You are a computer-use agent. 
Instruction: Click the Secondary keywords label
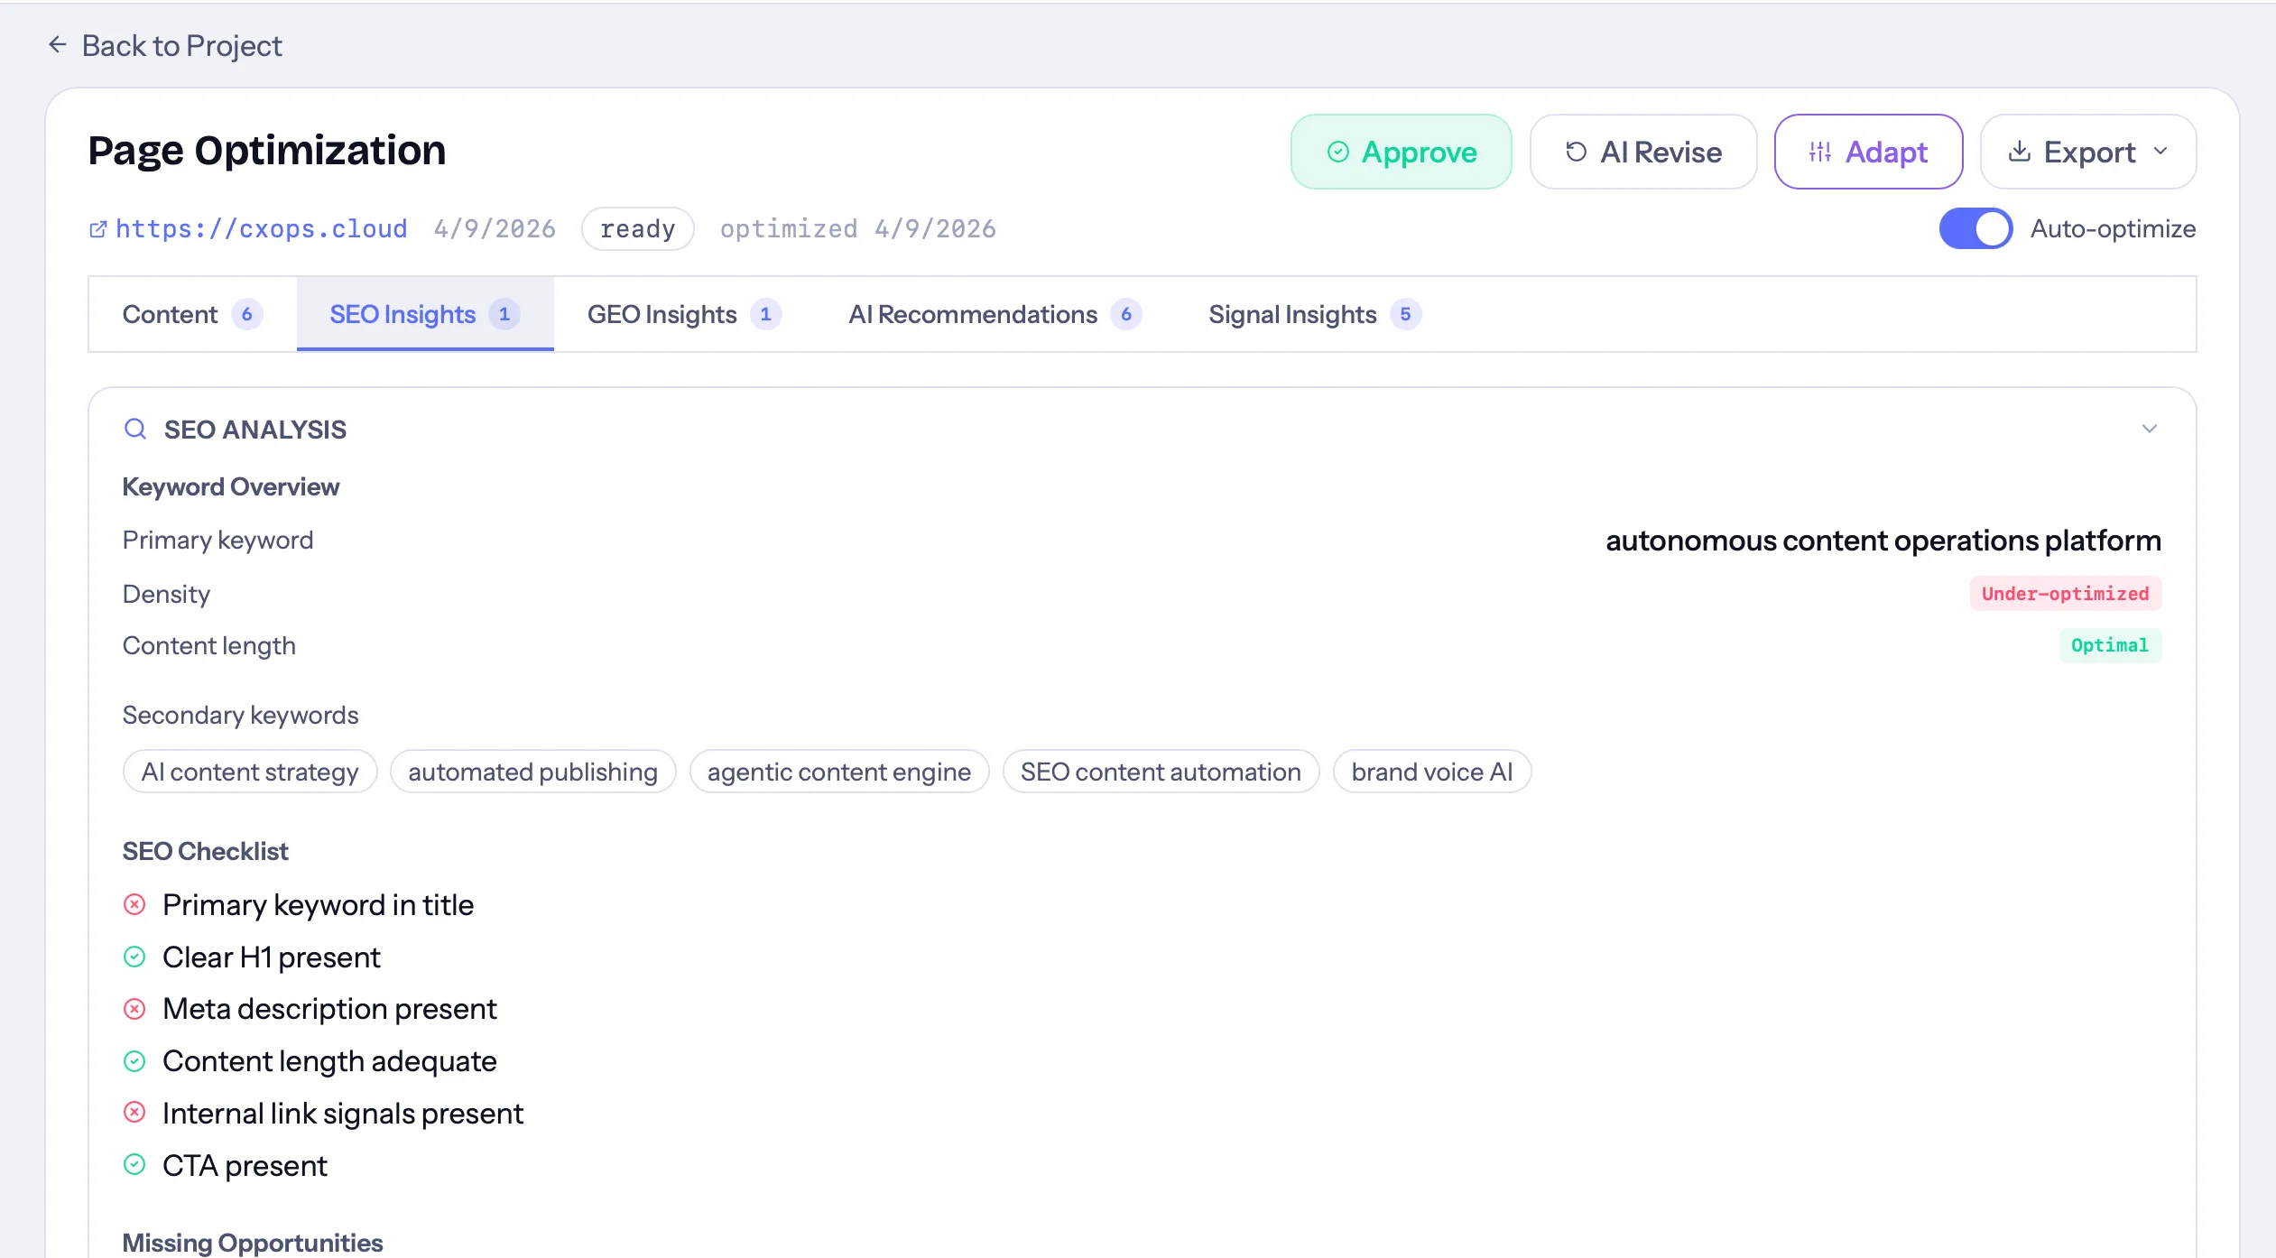241,716
